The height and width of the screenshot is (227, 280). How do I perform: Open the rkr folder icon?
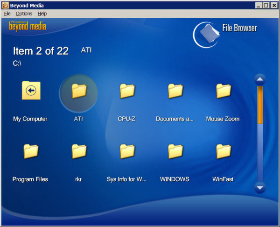click(x=79, y=151)
